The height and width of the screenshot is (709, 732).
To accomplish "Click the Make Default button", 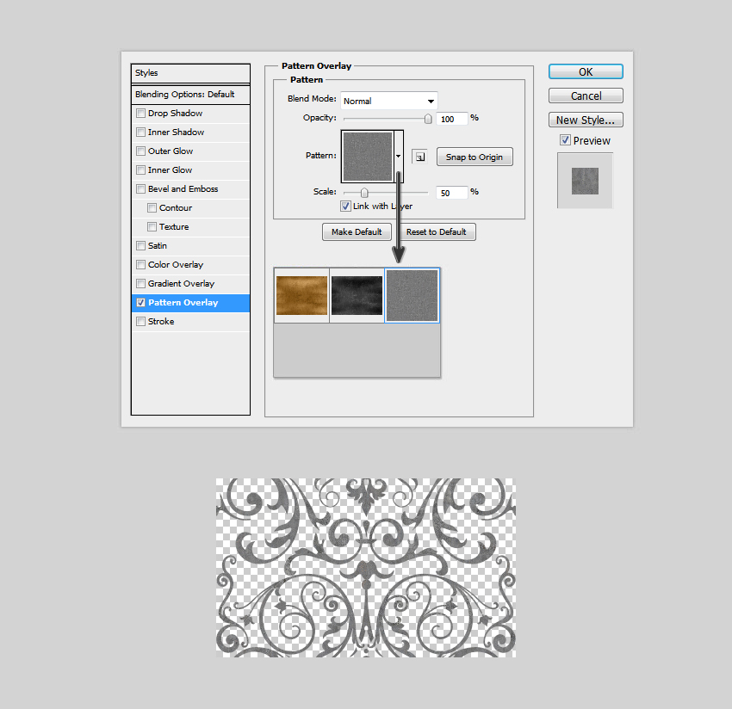I will click(357, 231).
